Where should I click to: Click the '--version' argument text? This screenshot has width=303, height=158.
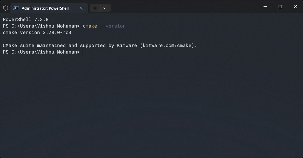113,26
